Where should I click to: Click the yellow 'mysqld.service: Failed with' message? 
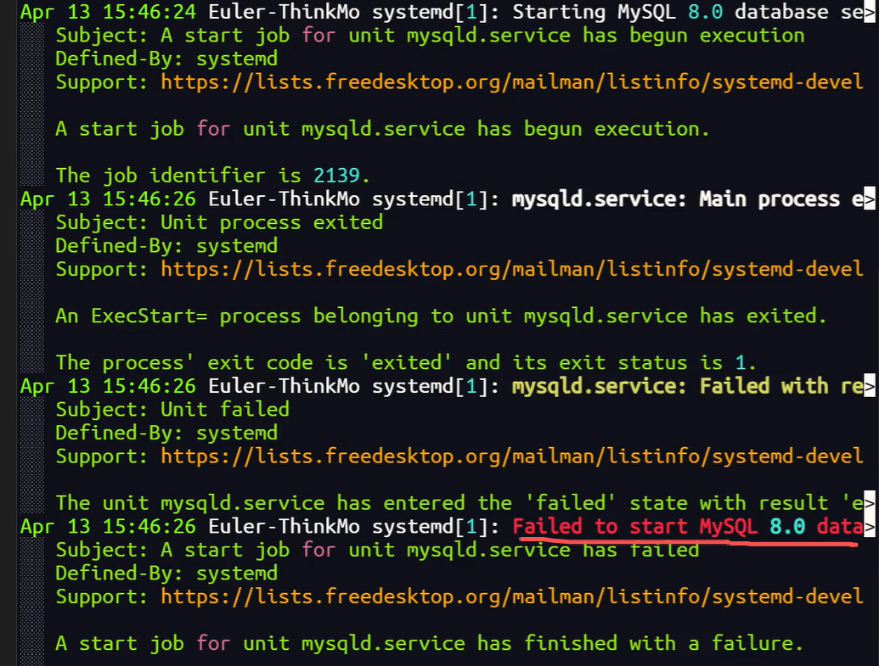tap(688, 387)
